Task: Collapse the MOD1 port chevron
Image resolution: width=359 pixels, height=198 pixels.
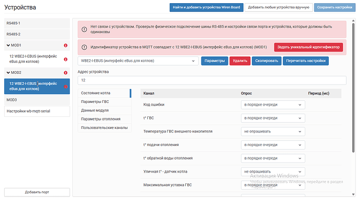Action: tap(8, 46)
